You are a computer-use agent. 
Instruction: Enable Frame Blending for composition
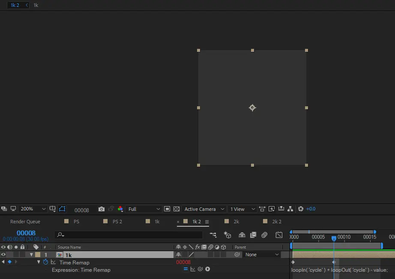click(253, 235)
